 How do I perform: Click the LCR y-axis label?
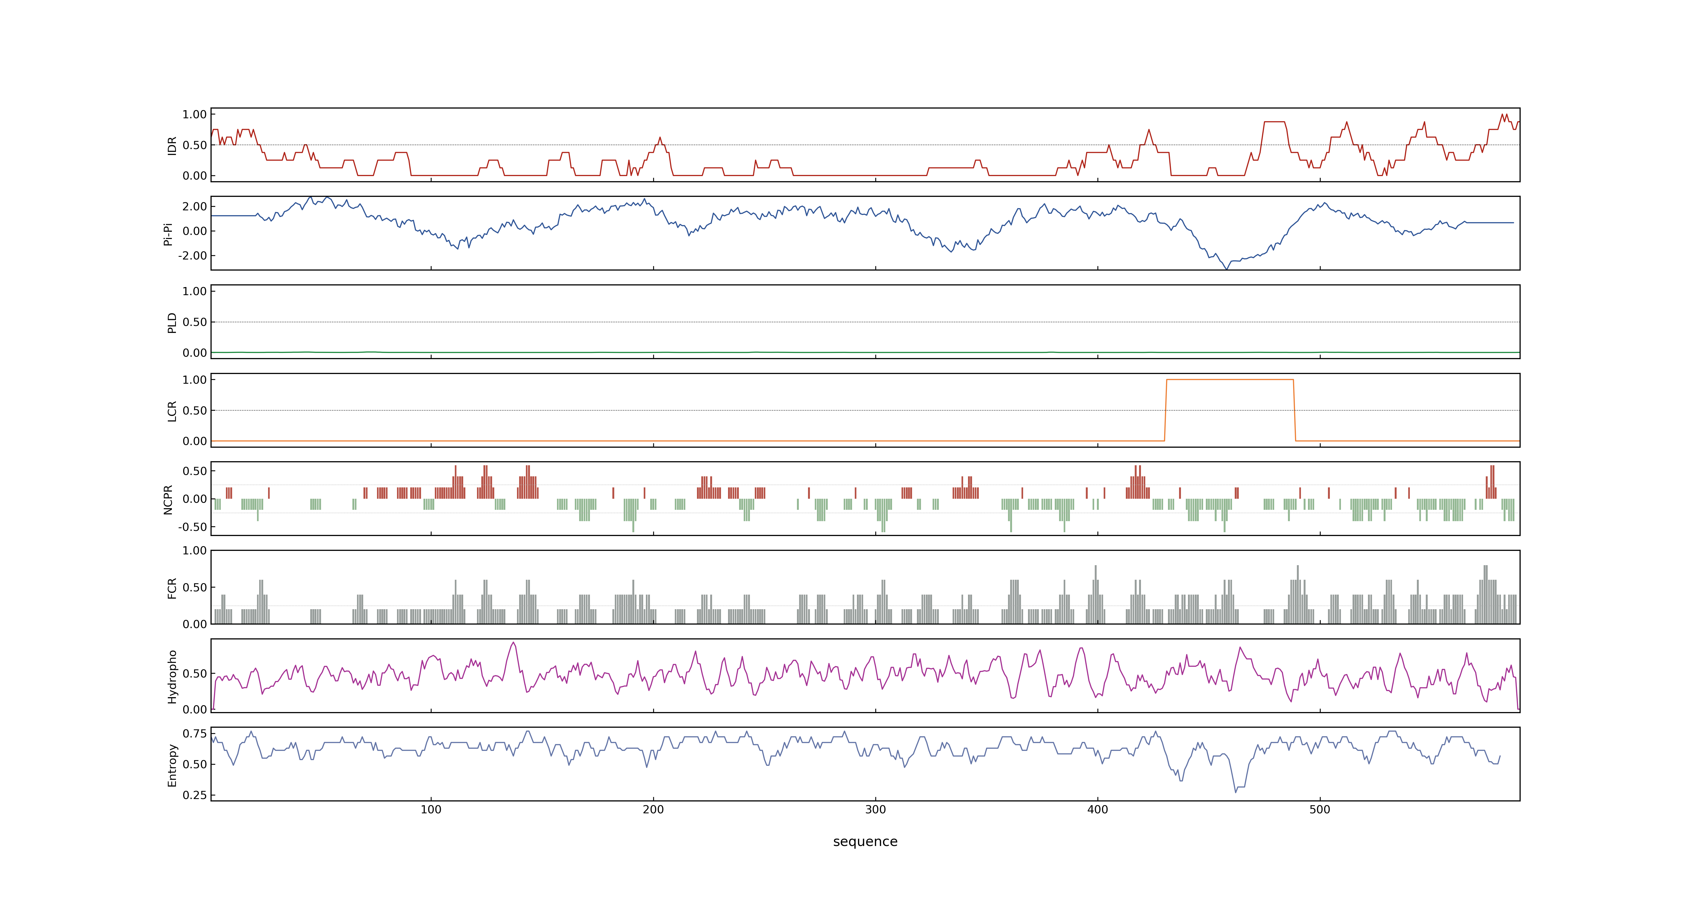(x=172, y=411)
